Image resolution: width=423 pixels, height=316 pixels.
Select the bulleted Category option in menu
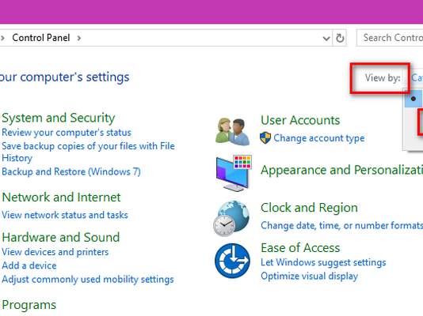pos(413,99)
